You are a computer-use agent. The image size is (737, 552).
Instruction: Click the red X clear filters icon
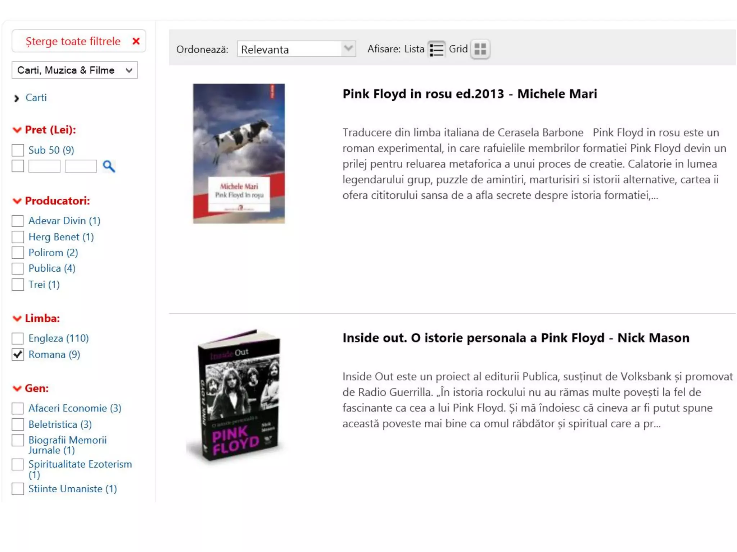point(136,41)
